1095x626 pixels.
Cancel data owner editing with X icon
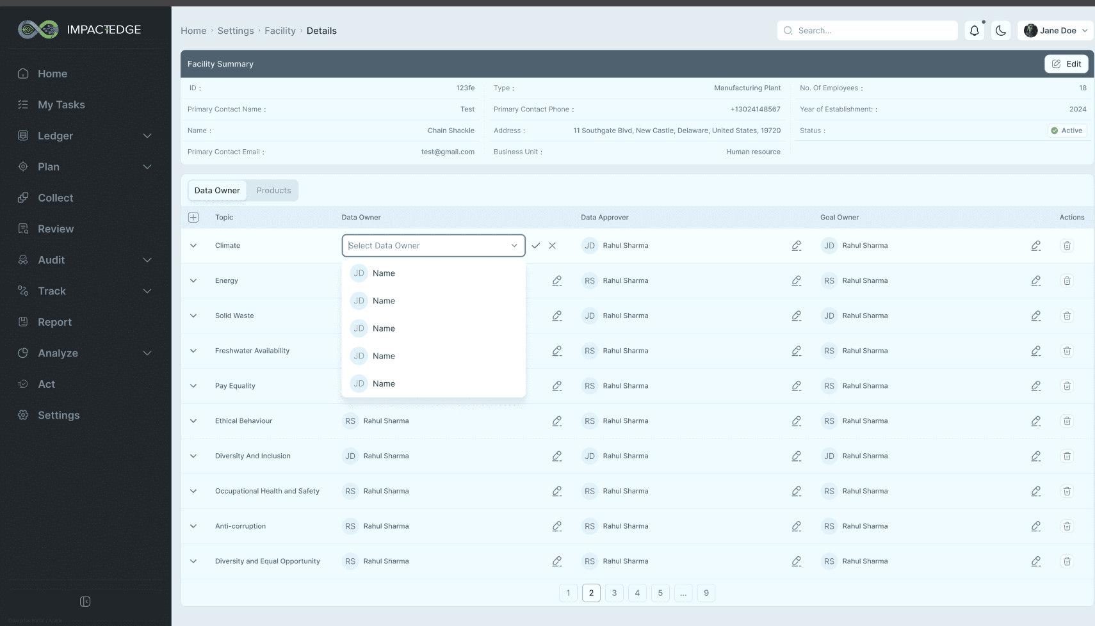point(552,246)
